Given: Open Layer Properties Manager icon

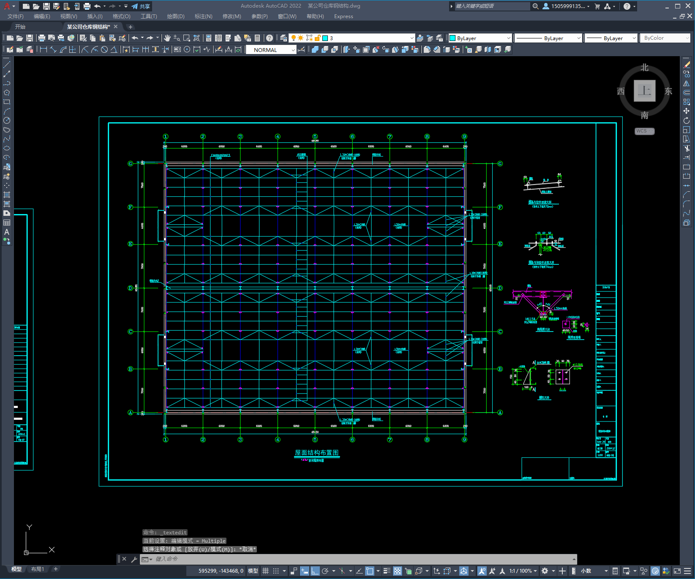Looking at the screenshot, I should (x=283, y=38).
